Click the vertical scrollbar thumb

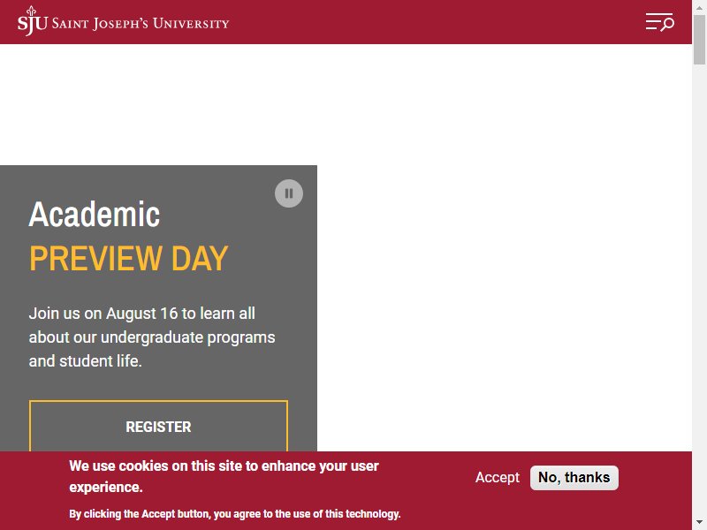pos(699,40)
